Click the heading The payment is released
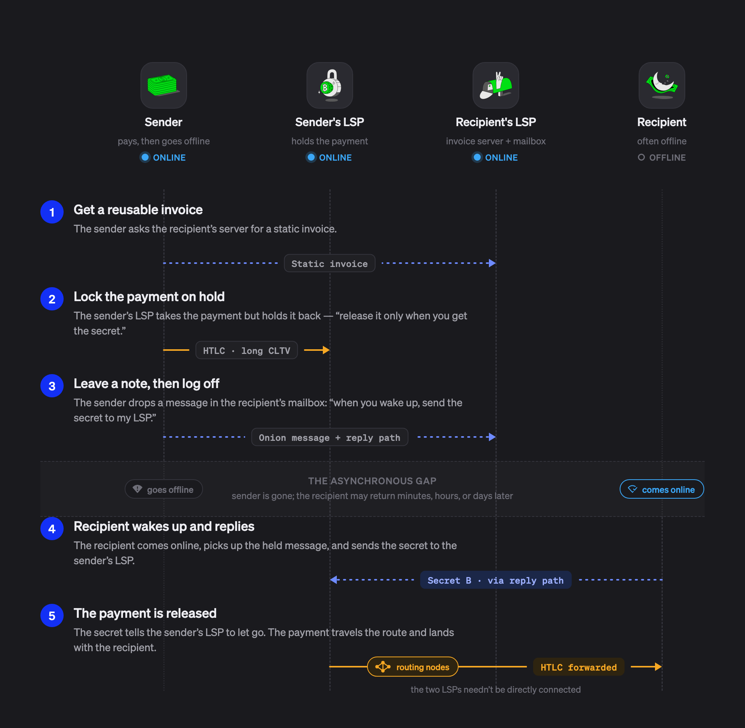The height and width of the screenshot is (728, 745). pos(145,613)
